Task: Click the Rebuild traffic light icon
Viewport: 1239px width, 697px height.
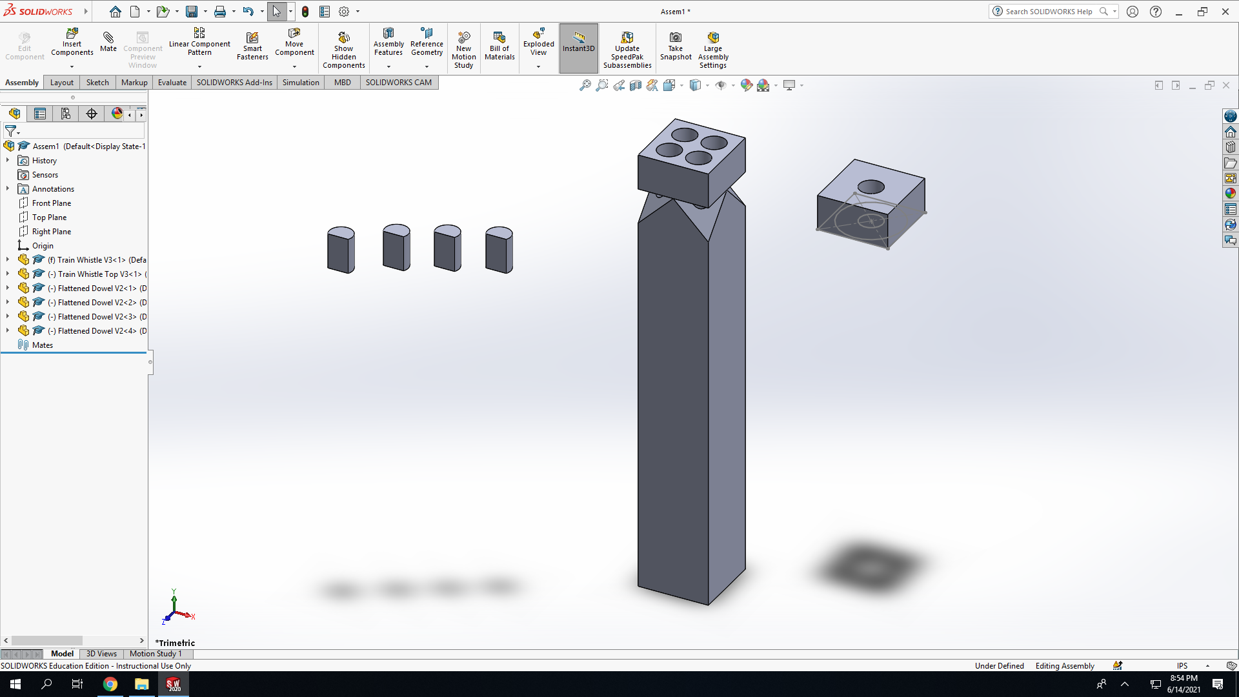Action: (x=305, y=12)
